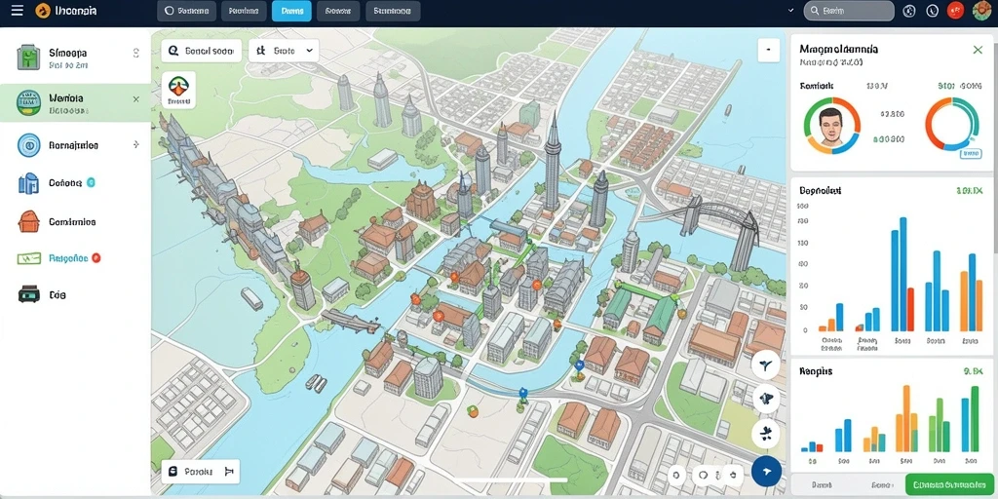
Task: Click the bottom-left map button with flag icon
Action: [201, 472]
